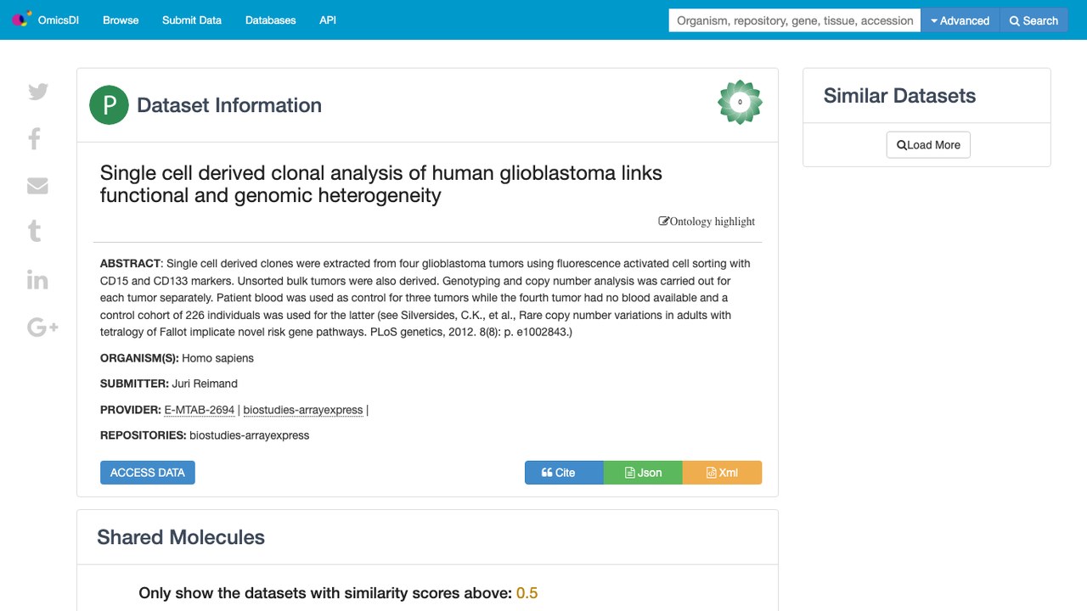Image resolution: width=1087 pixels, height=611 pixels.
Task: Load more similar datasets
Action: [928, 145]
